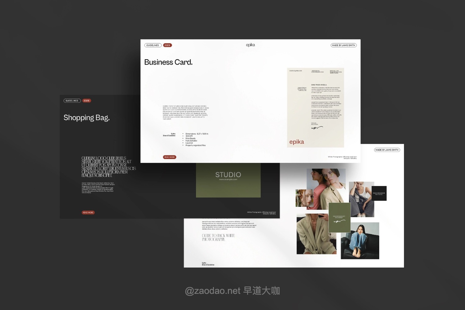Click READ MORE on the Shopping Bag slide
The height and width of the screenshot is (310, 465).
point(88,213)
